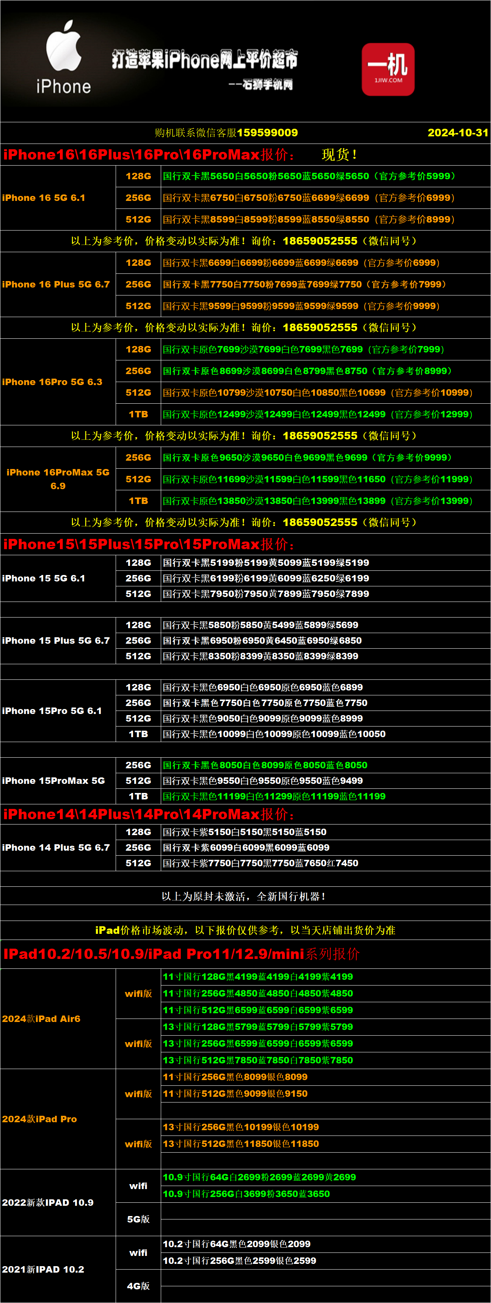Select the iPhone 16Pro 5G 6.3 cell

pos(58,382)
